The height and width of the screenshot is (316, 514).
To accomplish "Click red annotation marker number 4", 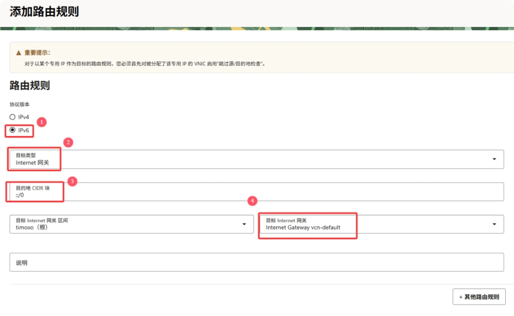I will click(x=253, y=200).
